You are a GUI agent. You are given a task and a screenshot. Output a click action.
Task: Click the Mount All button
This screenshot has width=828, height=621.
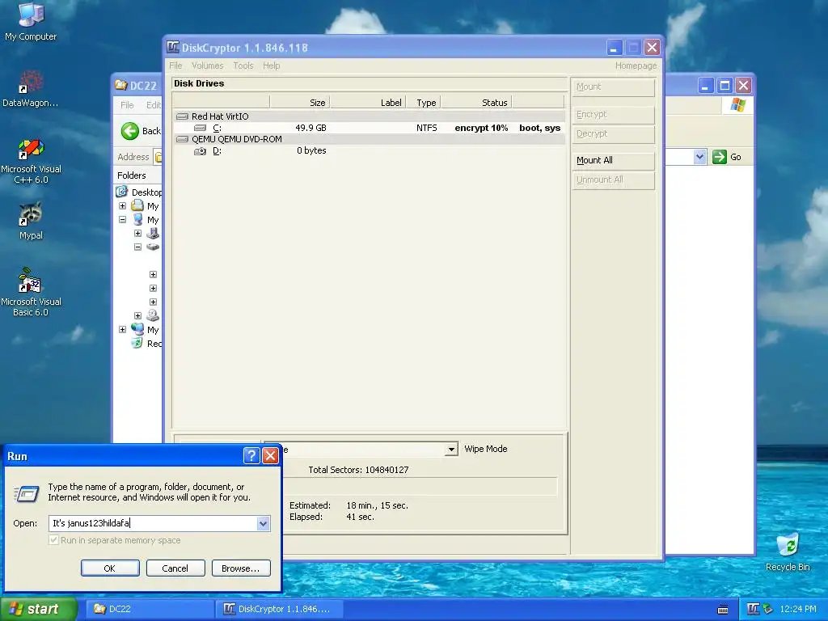pyautogui.click(x=614, y=161)
